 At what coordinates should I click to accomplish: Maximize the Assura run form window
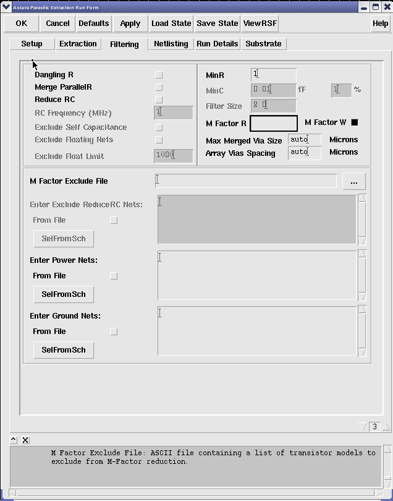[376, 7]
